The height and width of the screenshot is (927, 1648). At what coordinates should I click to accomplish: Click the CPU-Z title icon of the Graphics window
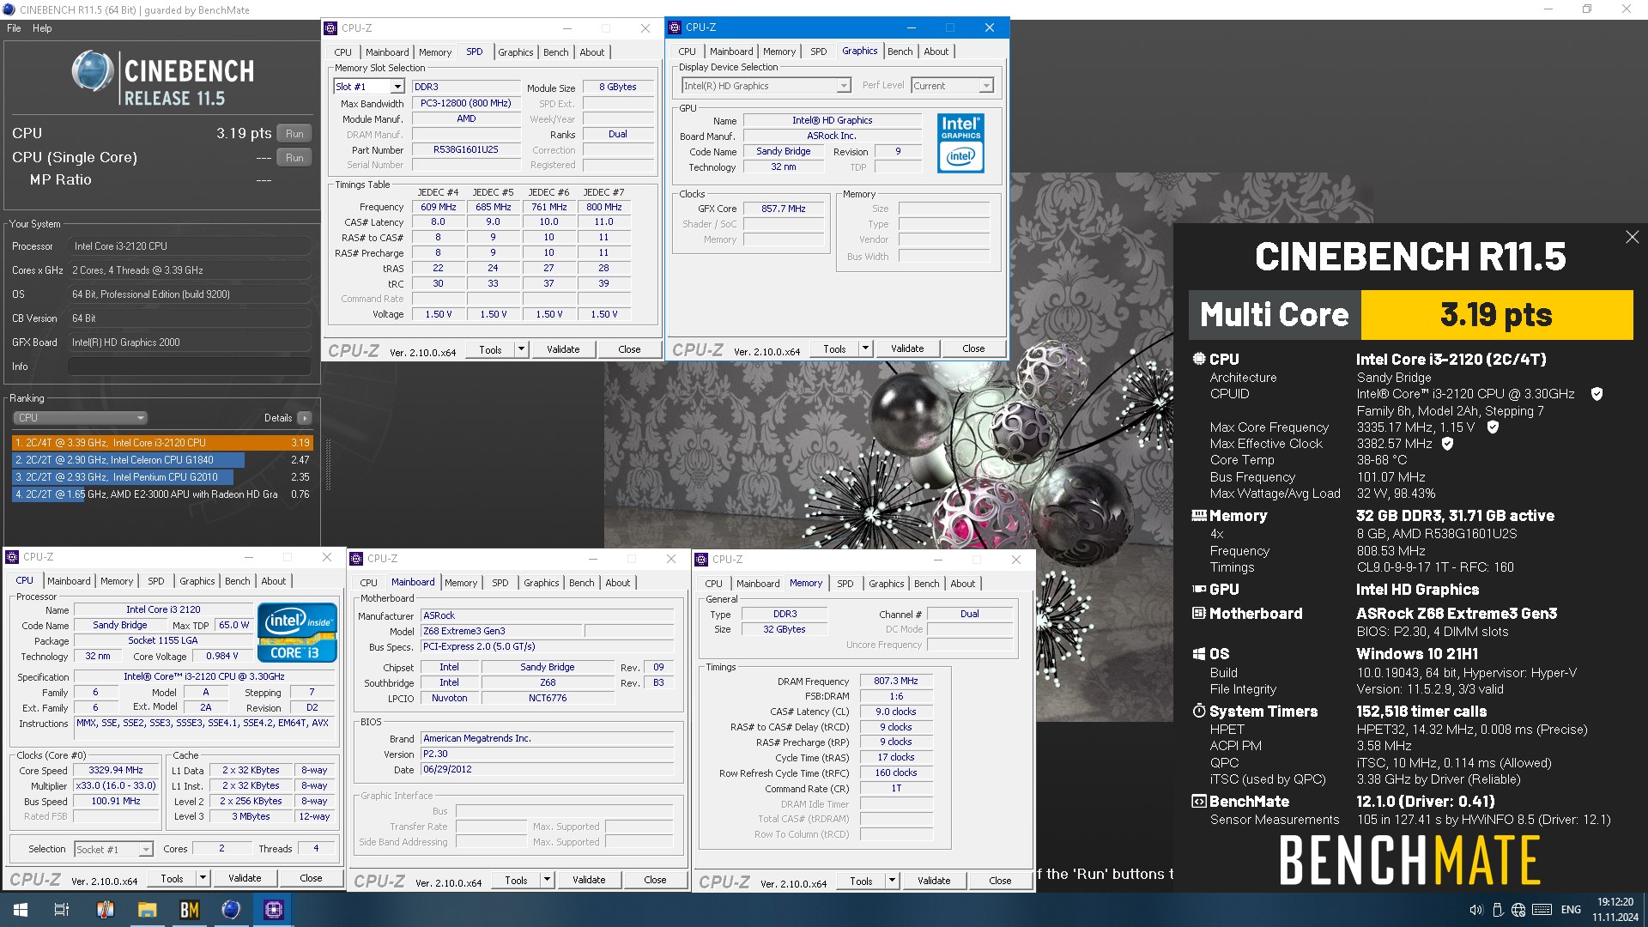pos(675,27)
